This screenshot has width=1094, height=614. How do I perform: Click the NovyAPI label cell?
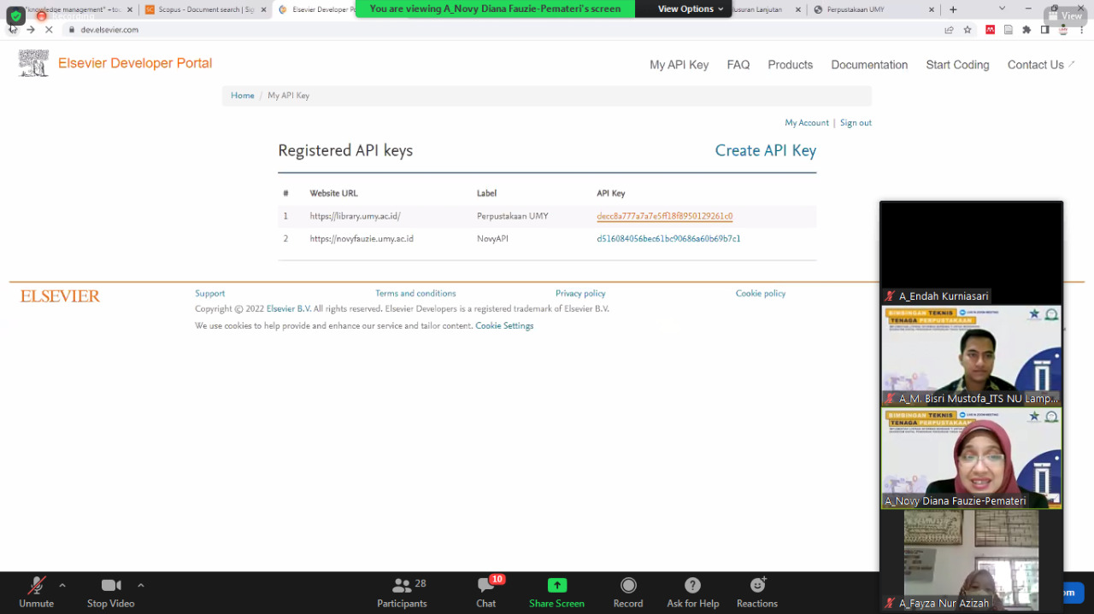(492, 239)
